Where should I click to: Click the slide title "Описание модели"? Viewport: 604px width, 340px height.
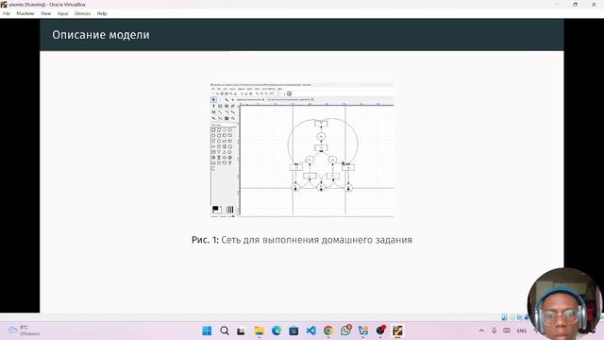[101, 35]
